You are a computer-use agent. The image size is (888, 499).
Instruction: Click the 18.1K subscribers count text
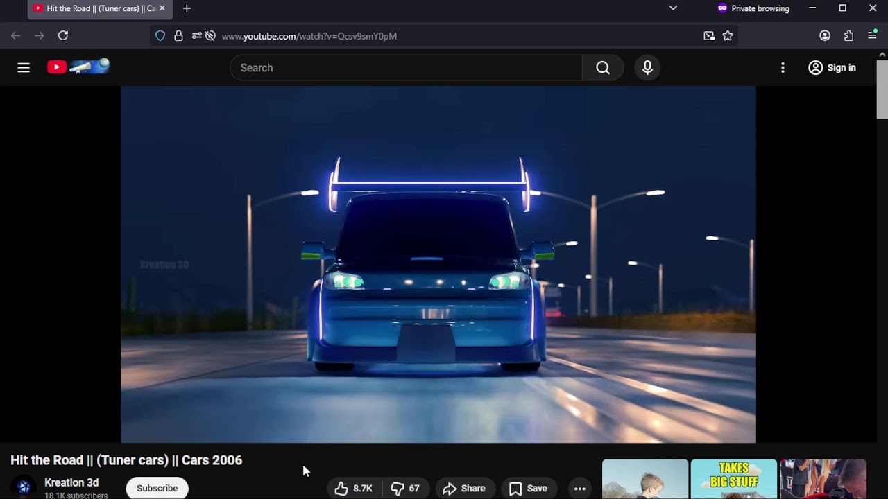76,496
